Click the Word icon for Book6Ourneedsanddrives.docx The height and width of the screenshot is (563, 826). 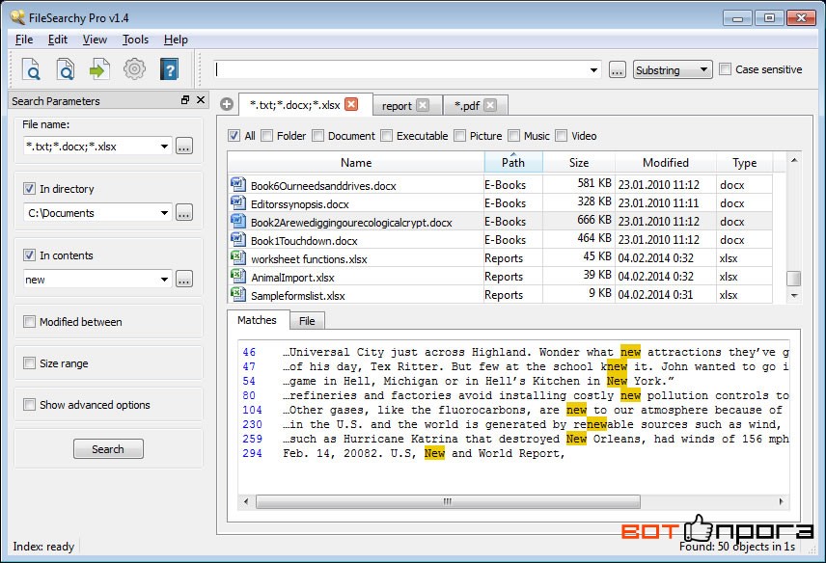pyautogui.click(x=238, y=184)
